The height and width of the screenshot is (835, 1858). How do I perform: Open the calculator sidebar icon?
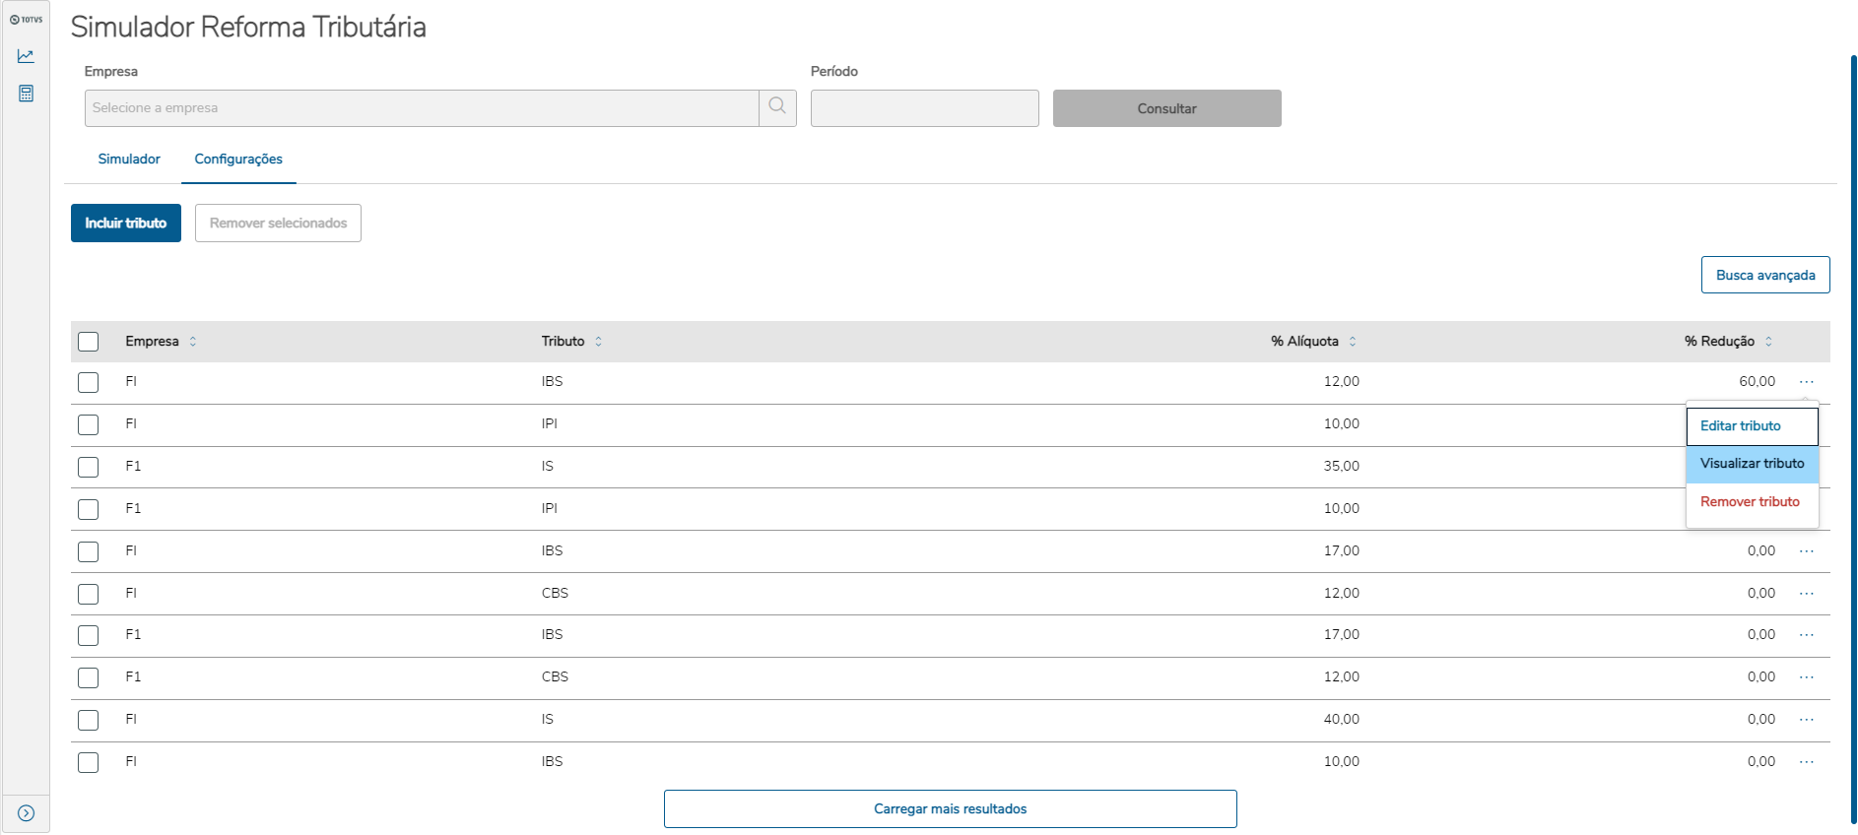pyautogui.click(x=26, y=94)
